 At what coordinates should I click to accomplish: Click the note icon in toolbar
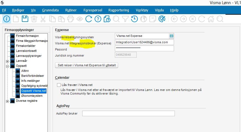[153, 19]
